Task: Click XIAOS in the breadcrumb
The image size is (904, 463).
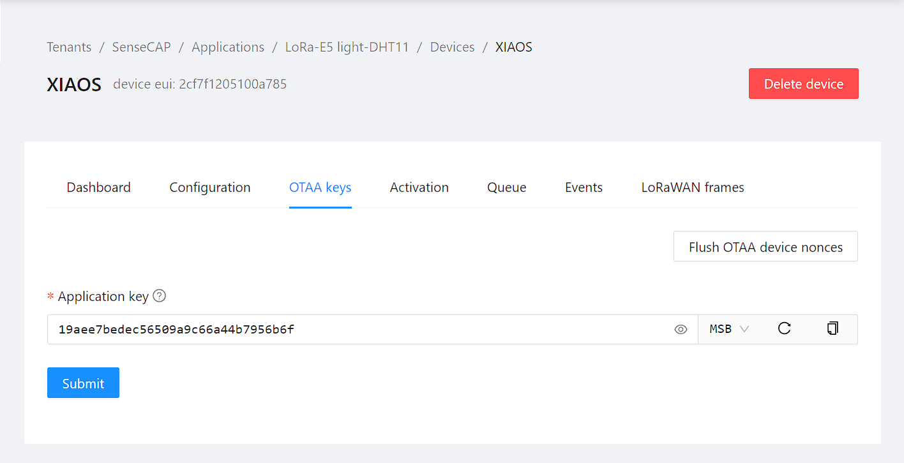Action: [514, 47]
